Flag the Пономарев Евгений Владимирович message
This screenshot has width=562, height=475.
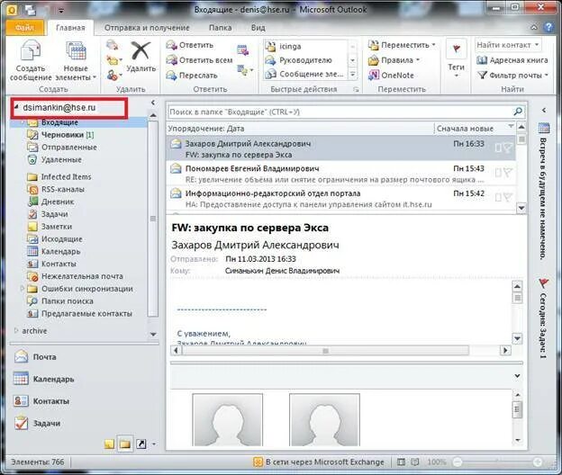(508, 173)
